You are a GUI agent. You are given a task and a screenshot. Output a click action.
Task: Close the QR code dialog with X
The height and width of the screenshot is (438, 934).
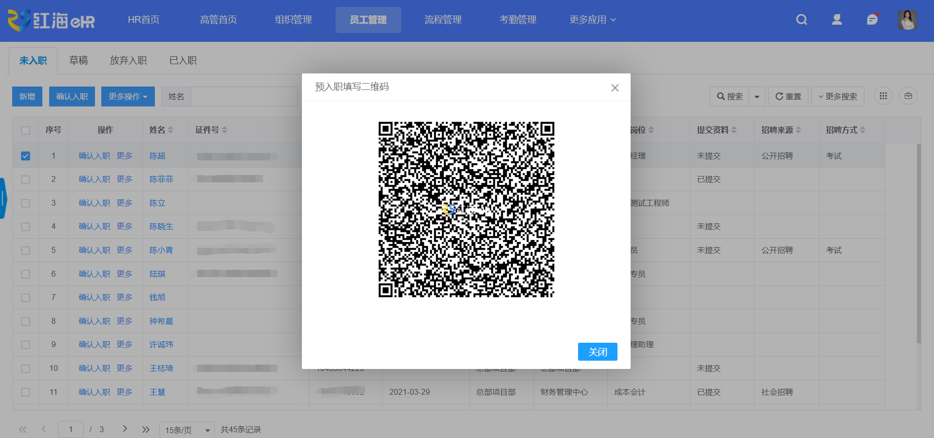615,88
